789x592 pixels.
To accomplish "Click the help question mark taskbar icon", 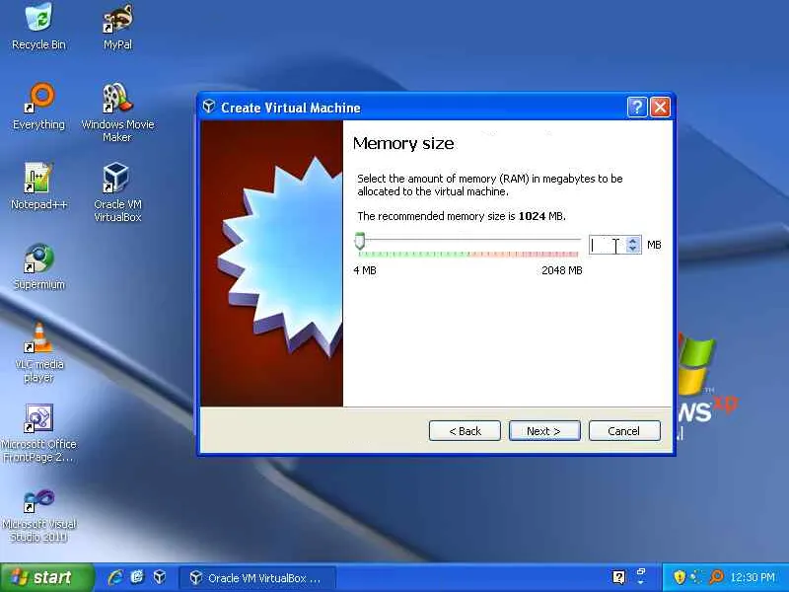I will click(619, 577).
